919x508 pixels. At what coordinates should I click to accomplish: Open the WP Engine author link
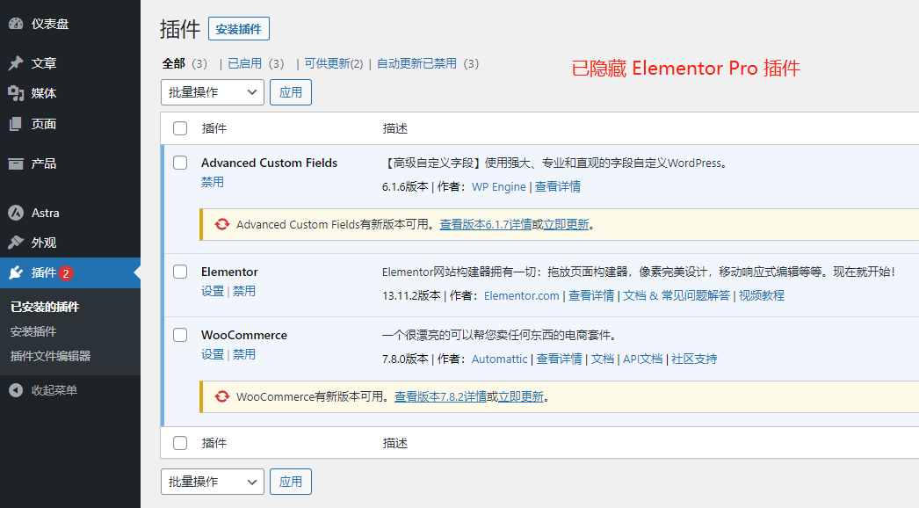(499, 186)
